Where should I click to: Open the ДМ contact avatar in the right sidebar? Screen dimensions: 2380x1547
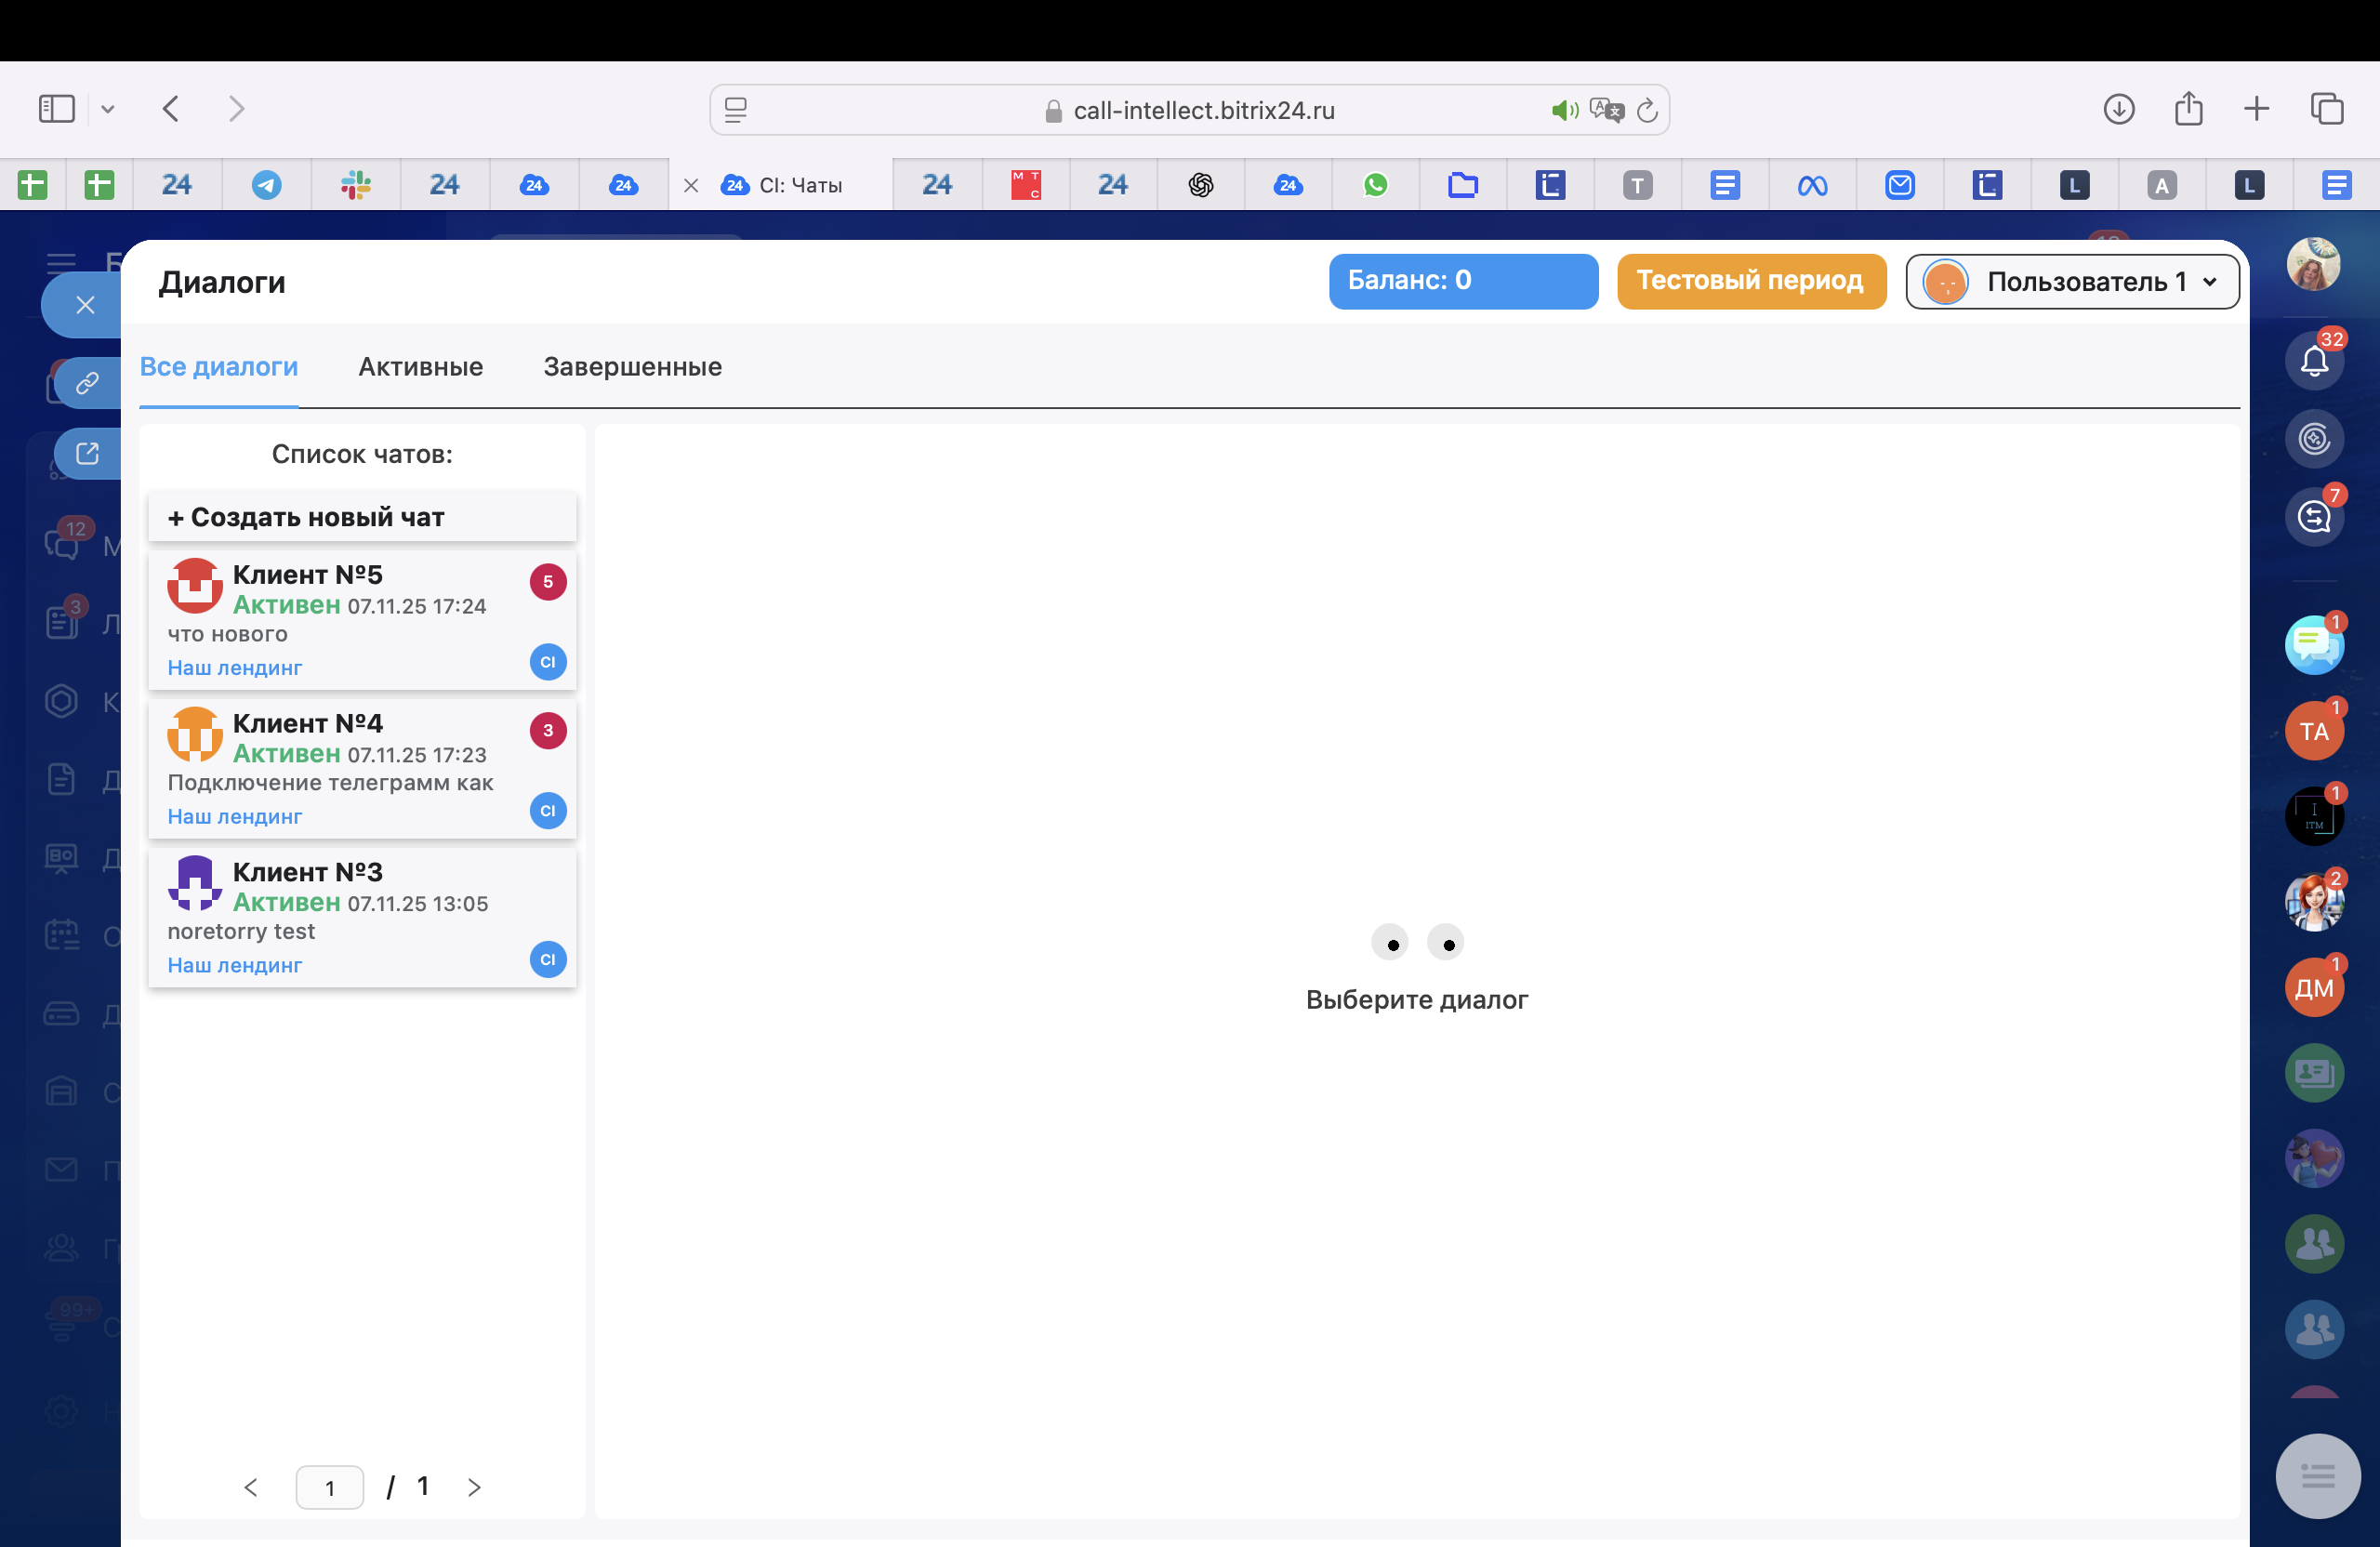coord(2313,988)
